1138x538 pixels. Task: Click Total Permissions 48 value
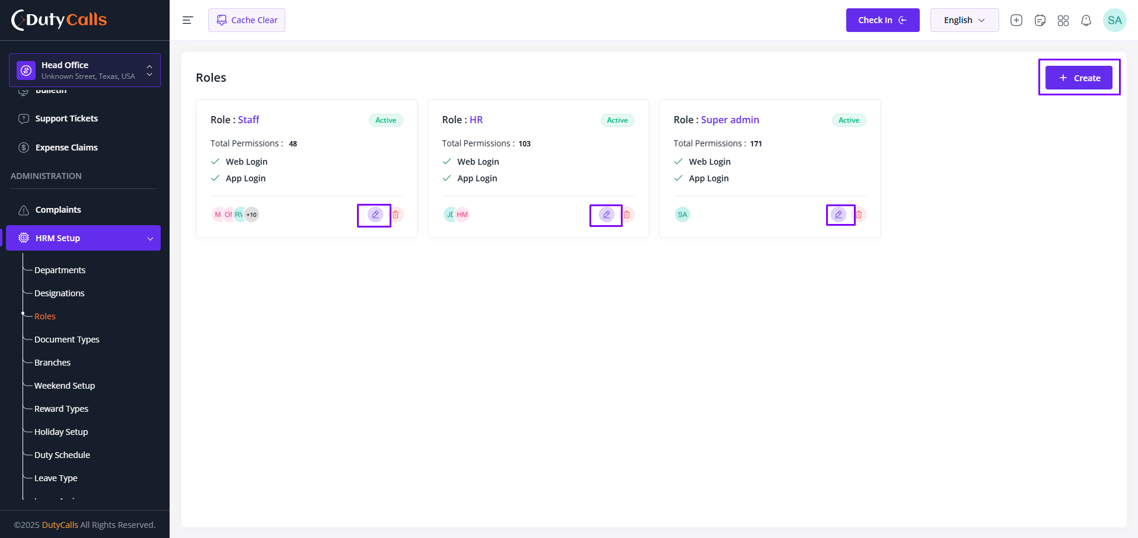coord(293,143)
